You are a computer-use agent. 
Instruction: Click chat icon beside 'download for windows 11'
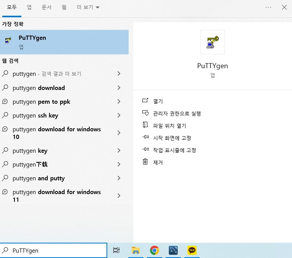[x=5, y=192]
